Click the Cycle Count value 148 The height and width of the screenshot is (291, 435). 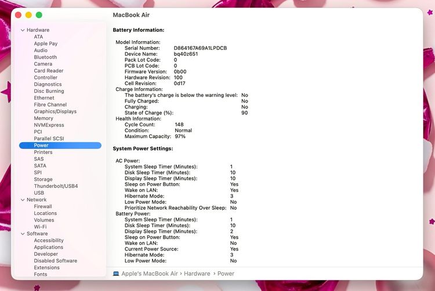[x=179, y=125]
